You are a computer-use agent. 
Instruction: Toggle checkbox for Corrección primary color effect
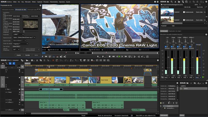tap(162, 108)
